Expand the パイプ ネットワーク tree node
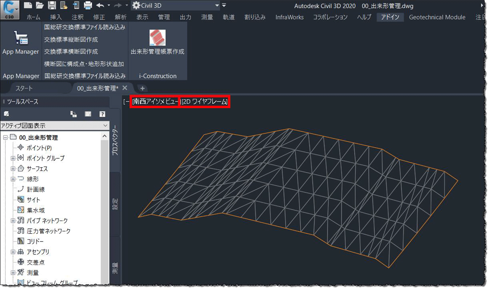 pos(13,220)
